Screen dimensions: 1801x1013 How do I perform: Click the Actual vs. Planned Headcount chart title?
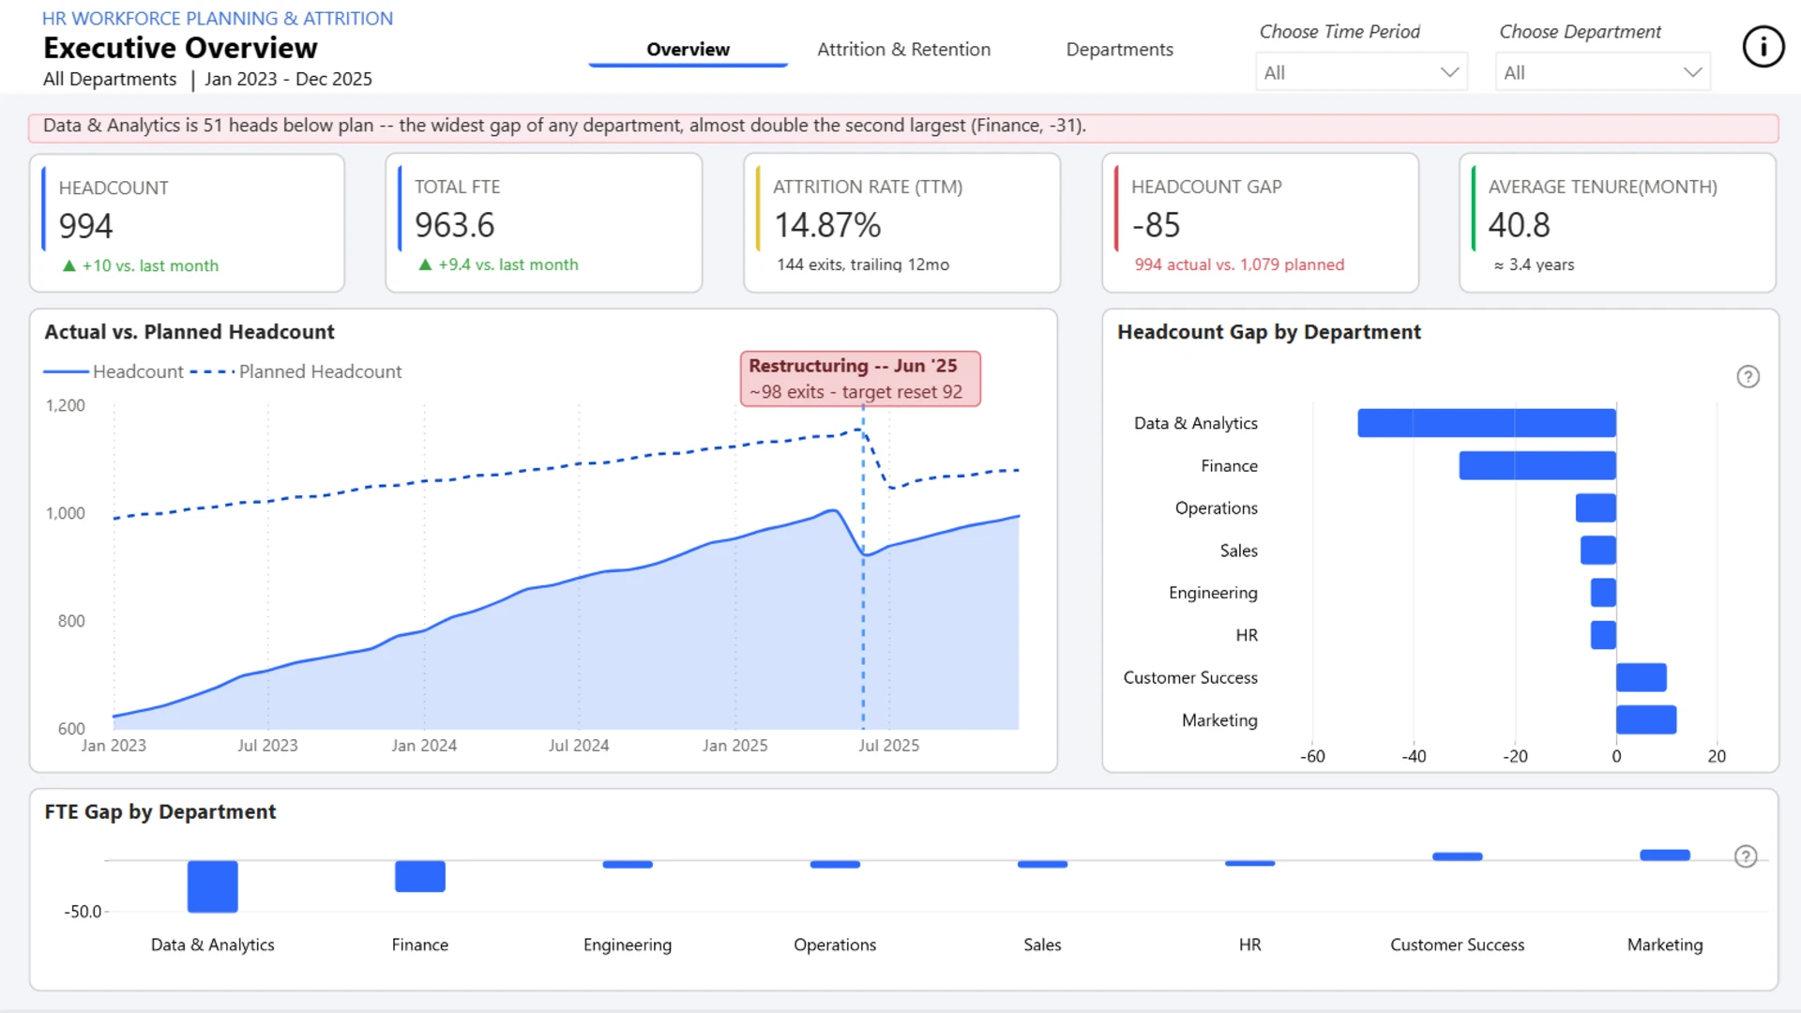coord(189,332)
